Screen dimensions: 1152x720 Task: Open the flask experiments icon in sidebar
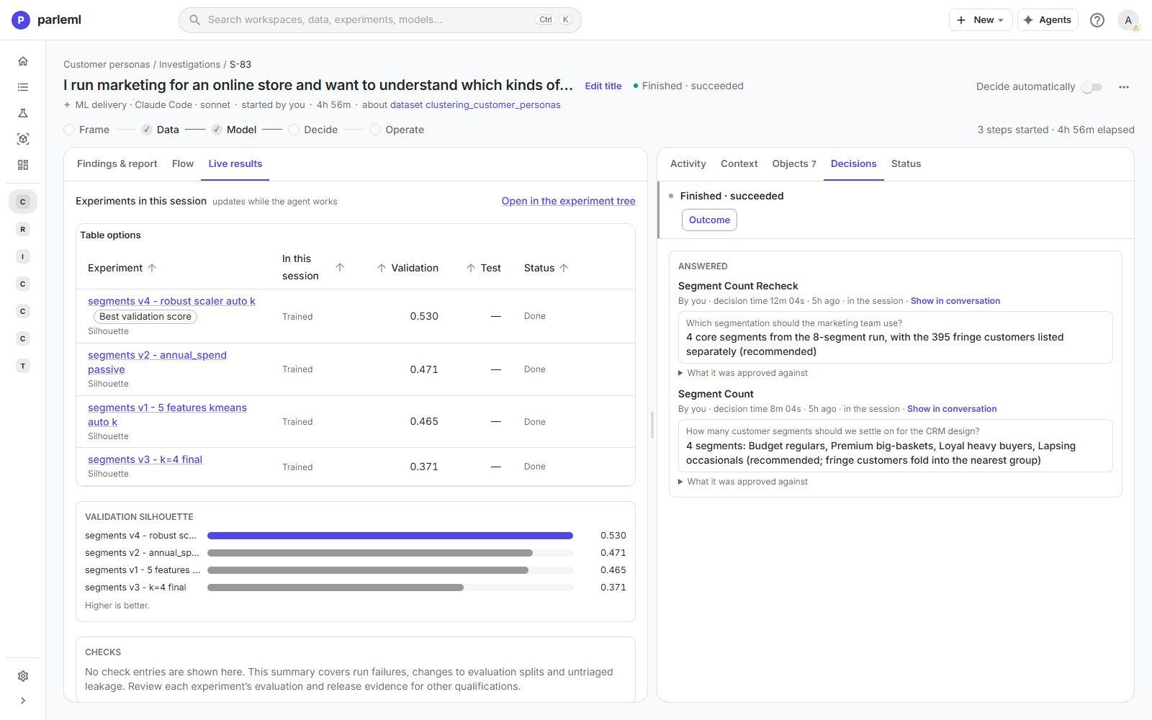[x=23, y=113]
